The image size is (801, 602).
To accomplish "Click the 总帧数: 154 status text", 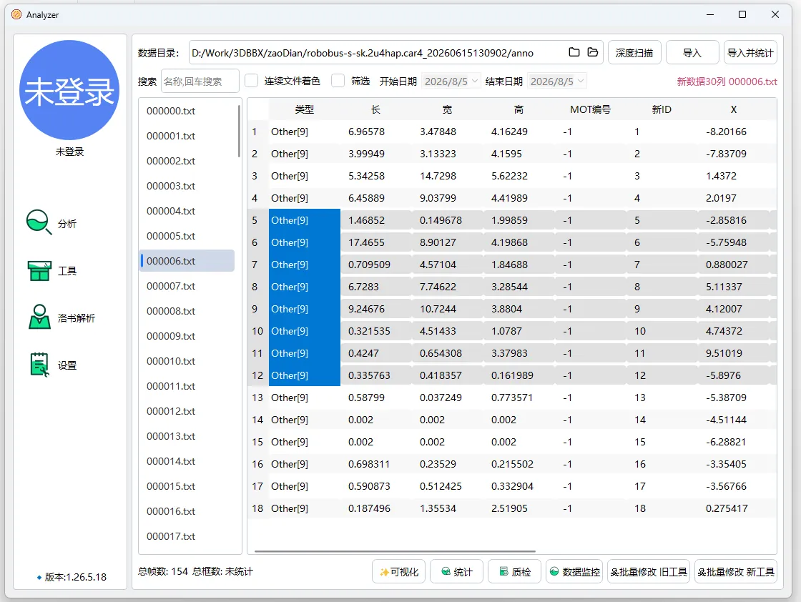I will [x=163, y=571].
